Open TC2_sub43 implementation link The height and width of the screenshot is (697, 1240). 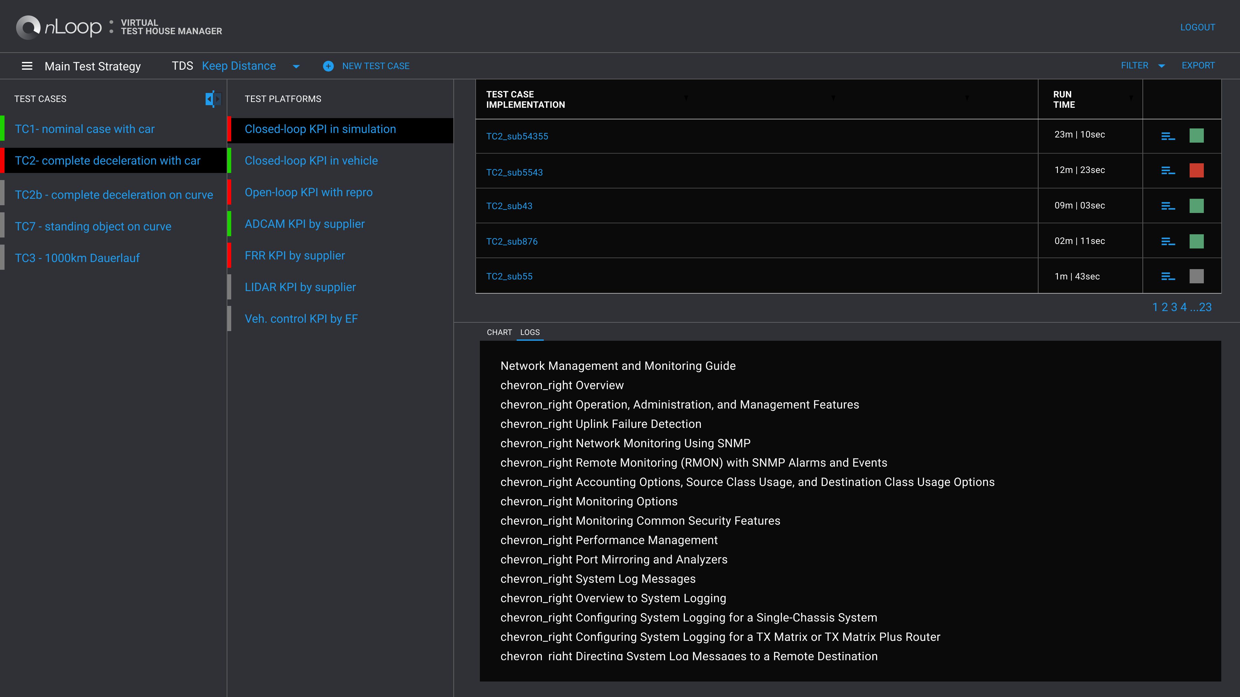509,206
